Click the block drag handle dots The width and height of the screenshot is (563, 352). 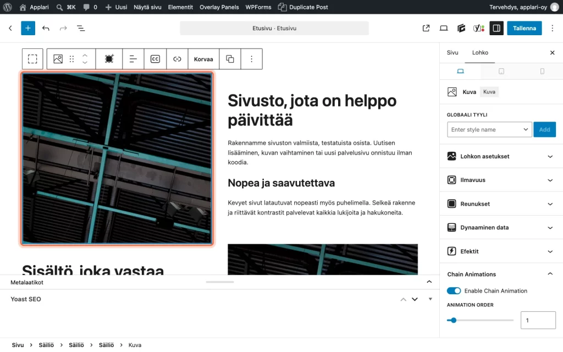click(x=72, y=59)
